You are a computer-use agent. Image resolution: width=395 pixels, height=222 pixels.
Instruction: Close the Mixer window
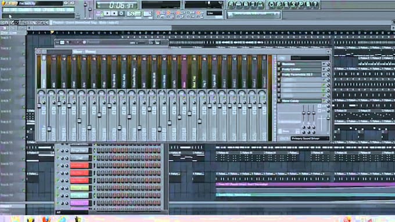328,52
